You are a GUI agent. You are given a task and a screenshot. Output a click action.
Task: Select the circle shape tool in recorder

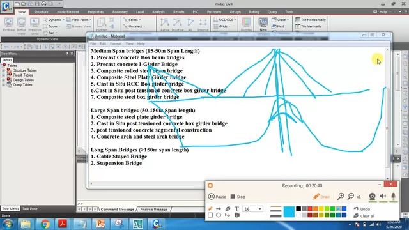click(219, 215)
